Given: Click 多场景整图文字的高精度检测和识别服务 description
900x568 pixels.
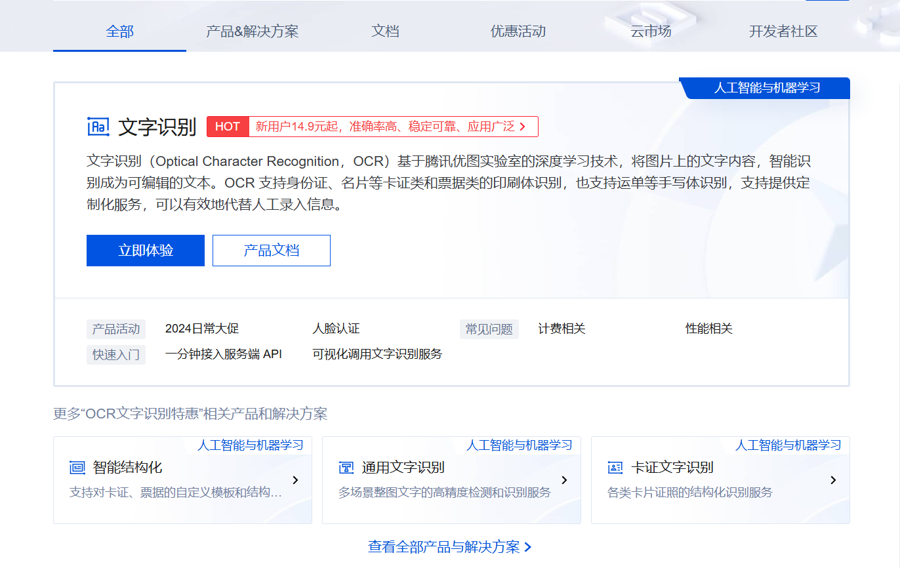Looking at the screenshot, I should click(x=445, y=493).
